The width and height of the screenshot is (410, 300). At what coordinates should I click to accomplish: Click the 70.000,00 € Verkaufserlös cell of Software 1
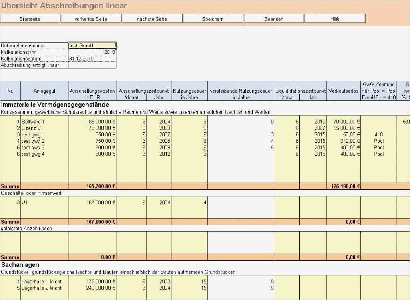[344, 121]
